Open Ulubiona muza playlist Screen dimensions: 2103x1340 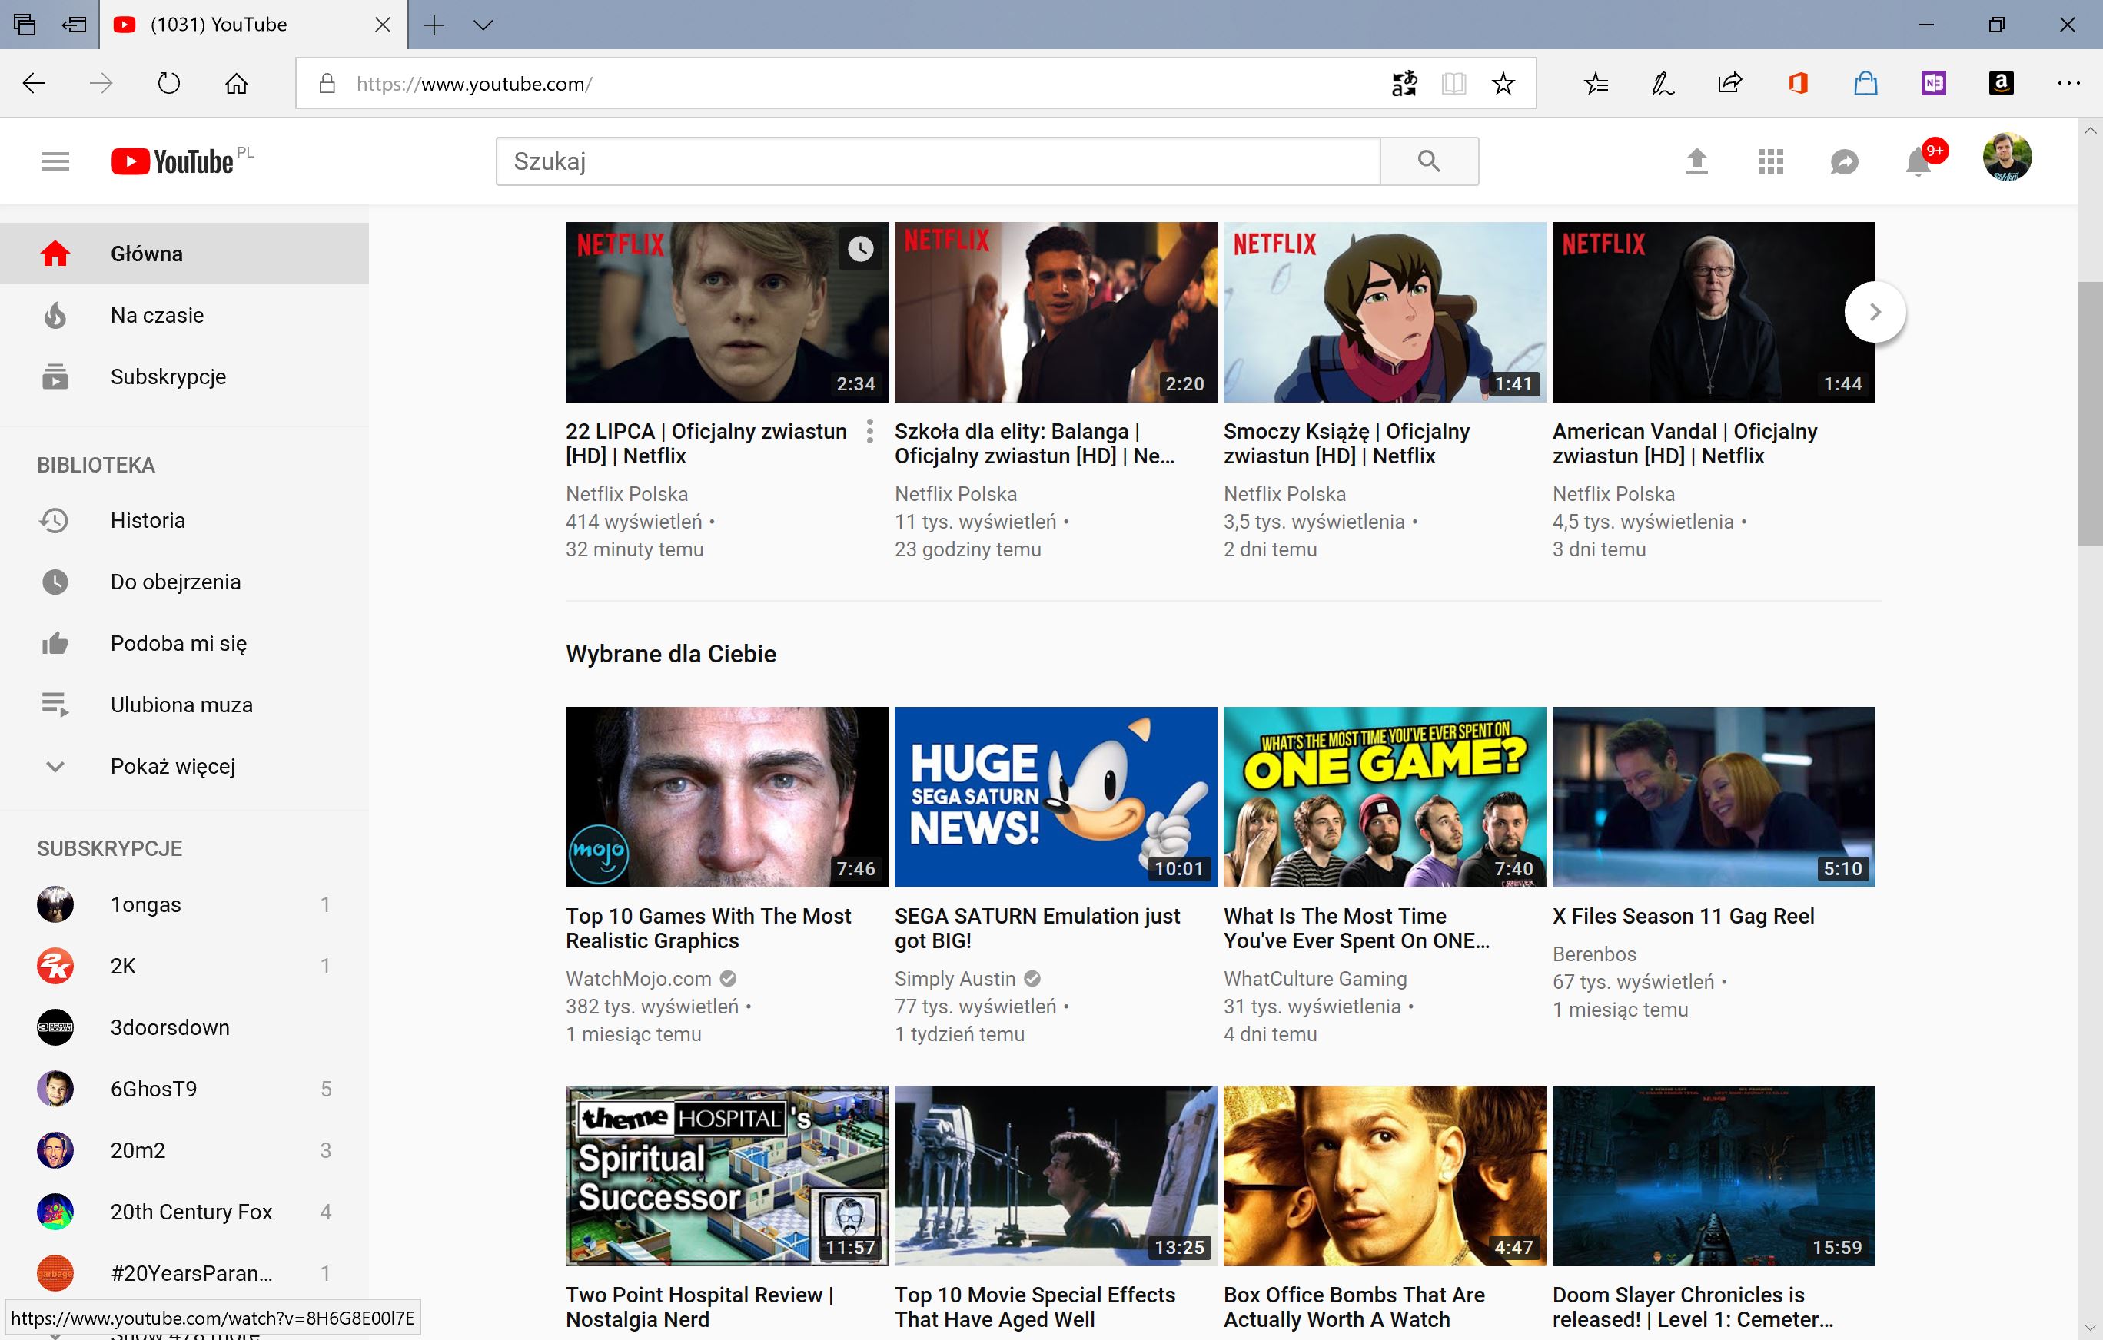click(x=184, y=705)
